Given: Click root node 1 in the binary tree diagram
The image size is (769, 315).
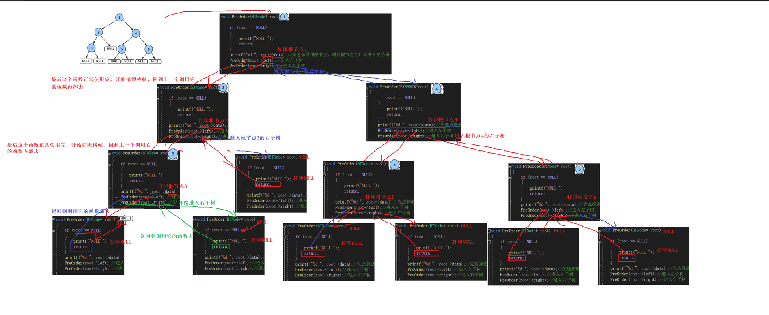Looking at the screenshot, I should [x=119, y=17].
